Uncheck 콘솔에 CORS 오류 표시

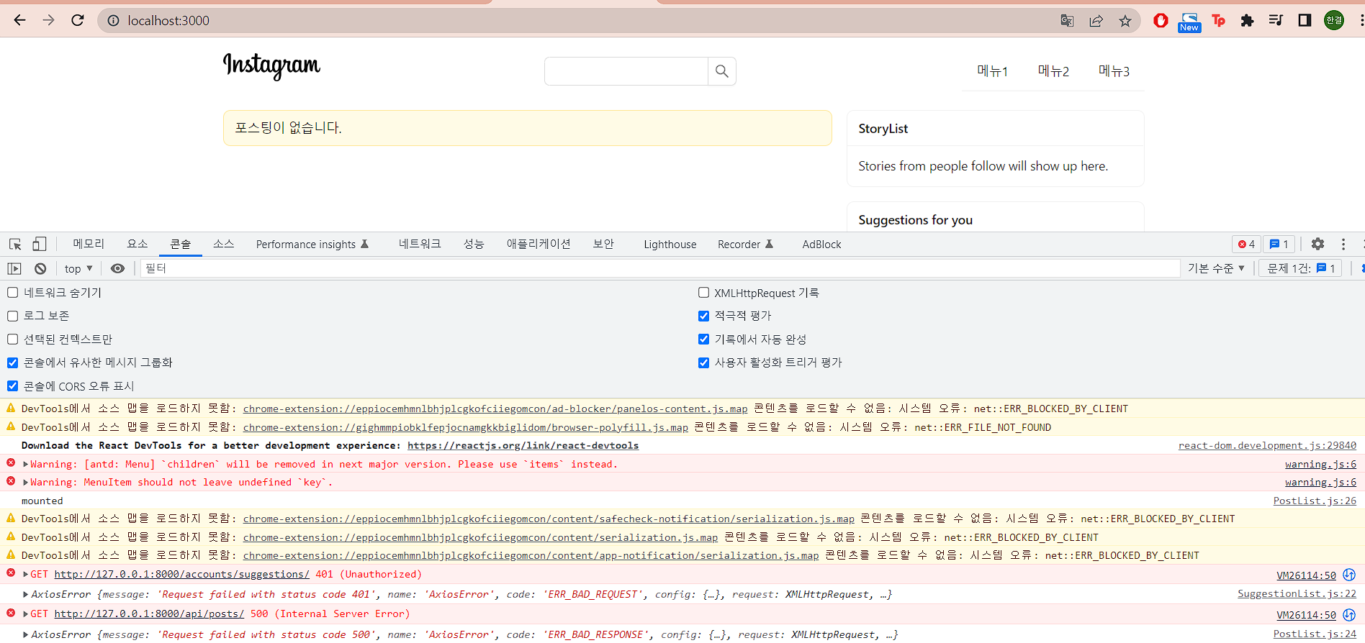click(x=13, y=386)
